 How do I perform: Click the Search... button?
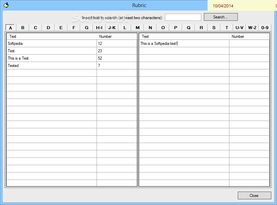tap(221, 17)
